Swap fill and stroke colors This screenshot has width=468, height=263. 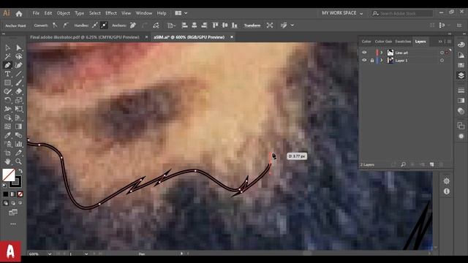20,171
